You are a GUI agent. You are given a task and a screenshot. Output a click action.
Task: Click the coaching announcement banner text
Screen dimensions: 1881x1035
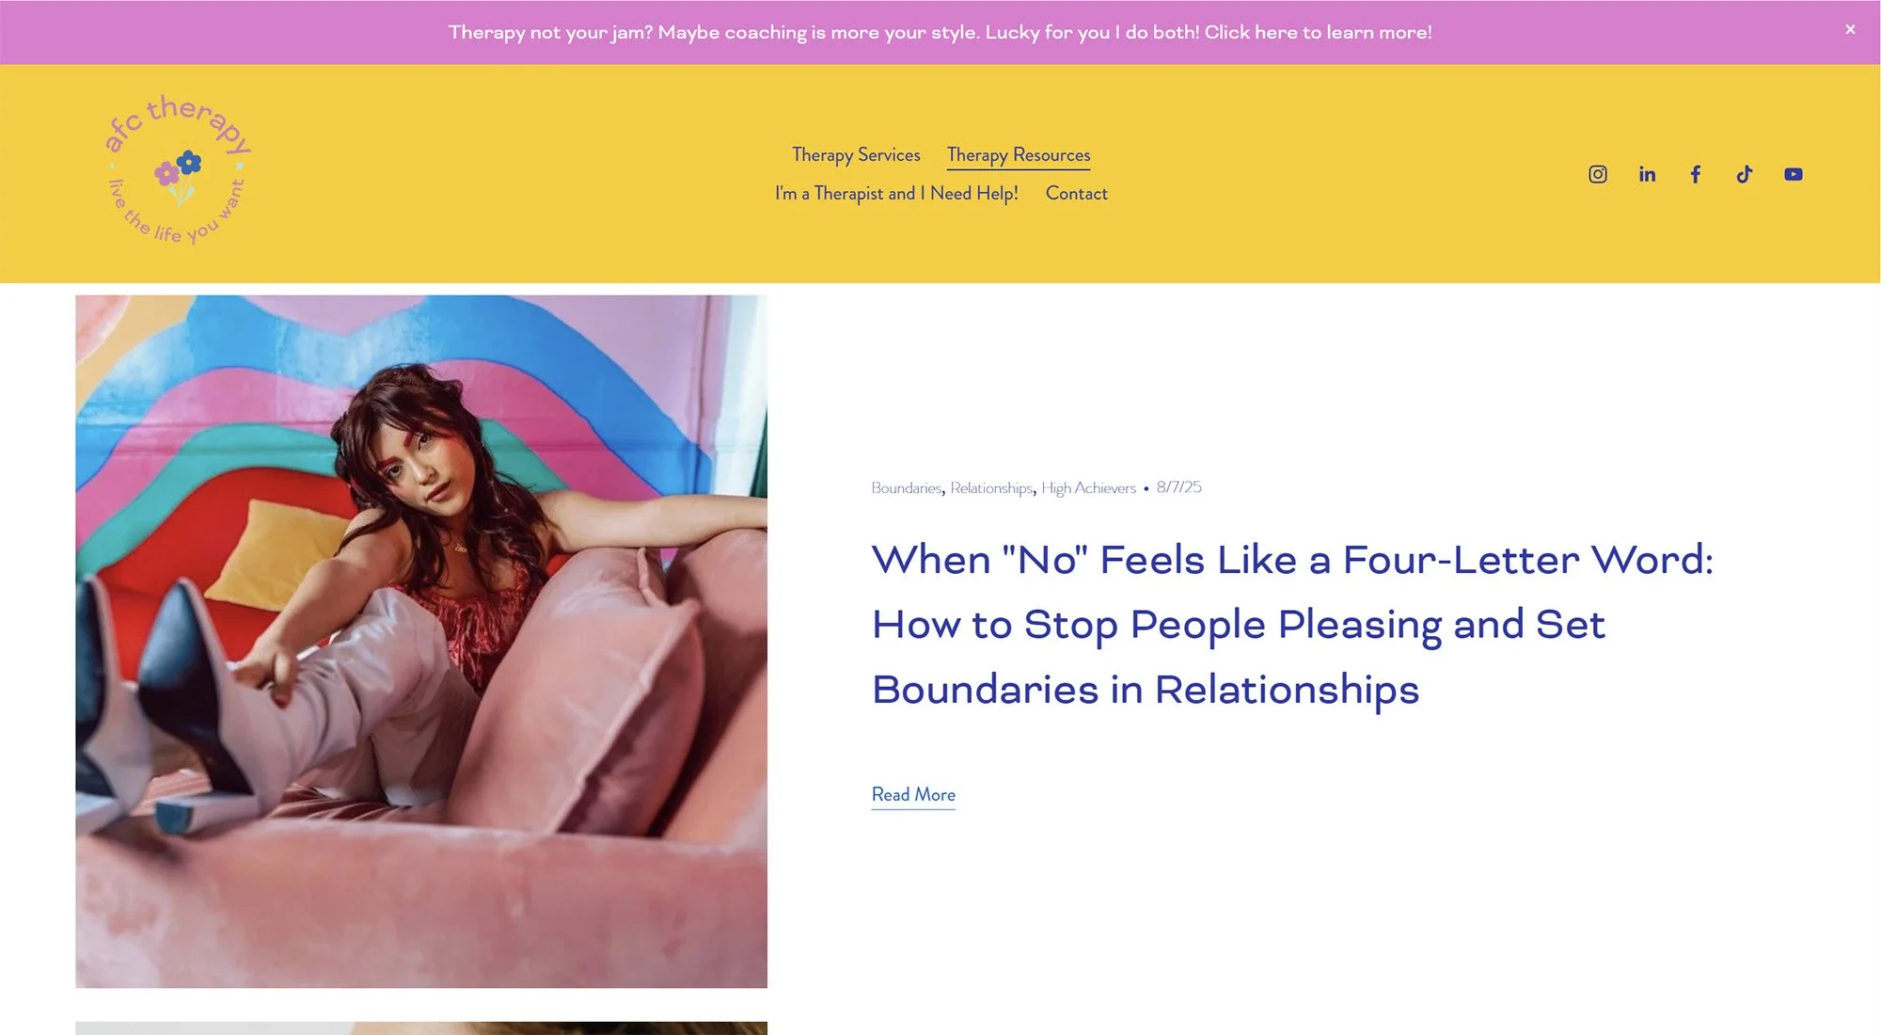(940, 32)
